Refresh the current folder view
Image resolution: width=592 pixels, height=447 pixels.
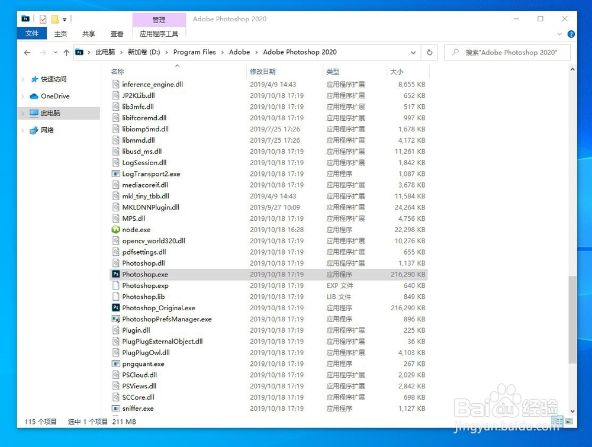pos(430,53)
